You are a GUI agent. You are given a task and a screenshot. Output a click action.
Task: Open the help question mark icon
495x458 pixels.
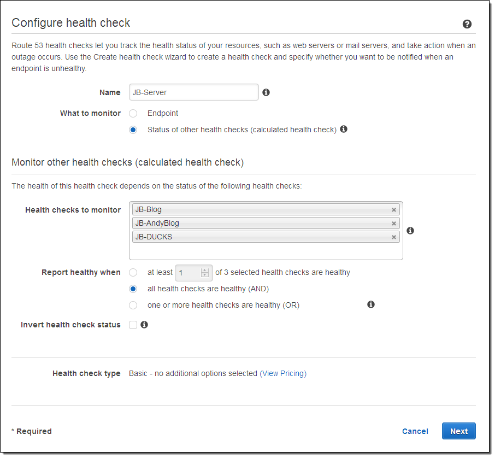tap(467, 24)
